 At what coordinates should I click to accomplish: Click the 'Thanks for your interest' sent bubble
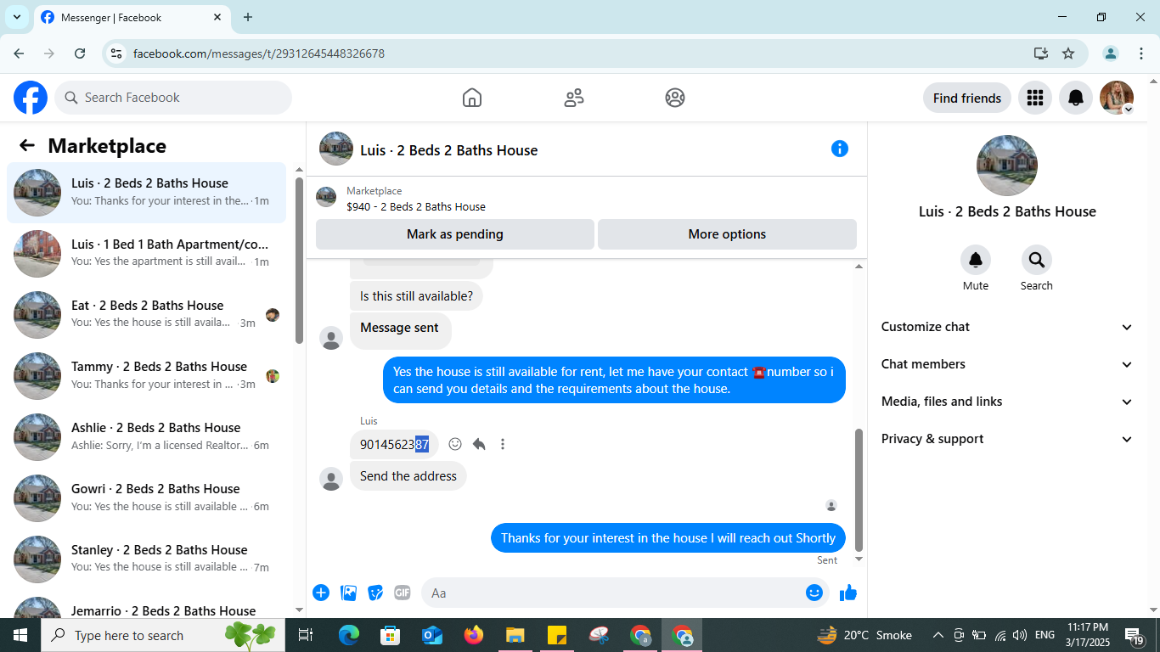[x=668, y=538]
